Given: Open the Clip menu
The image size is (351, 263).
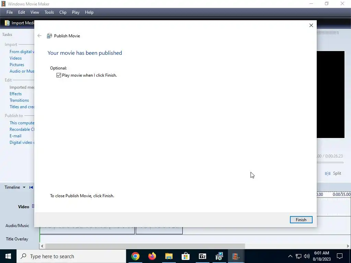Looking at the screenshot, I should 63,12.
